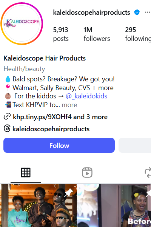Click the Threads logo icon

[7, 129]
